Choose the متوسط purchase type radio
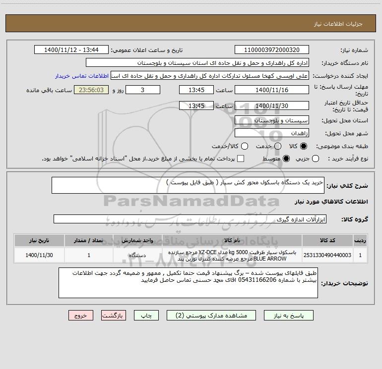382x369 pixels. pos(286,158)
